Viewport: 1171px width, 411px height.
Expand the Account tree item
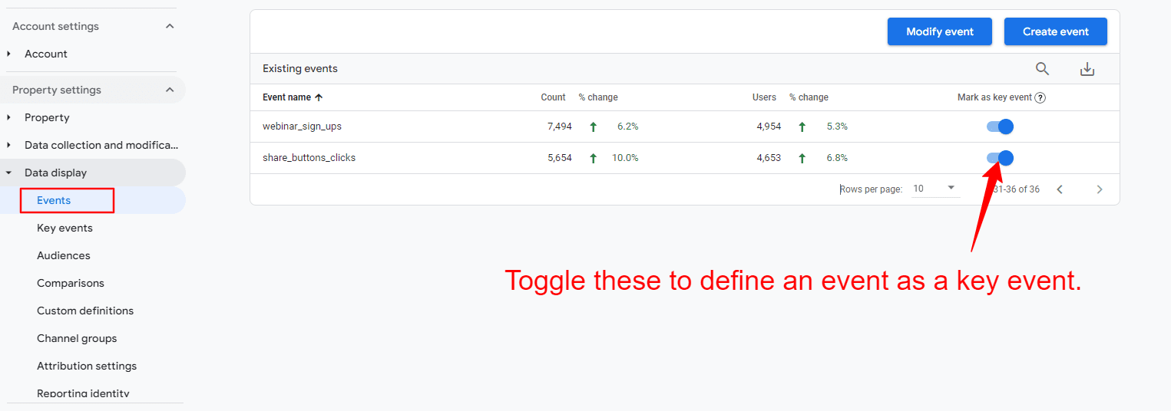(x=9, y=54)
